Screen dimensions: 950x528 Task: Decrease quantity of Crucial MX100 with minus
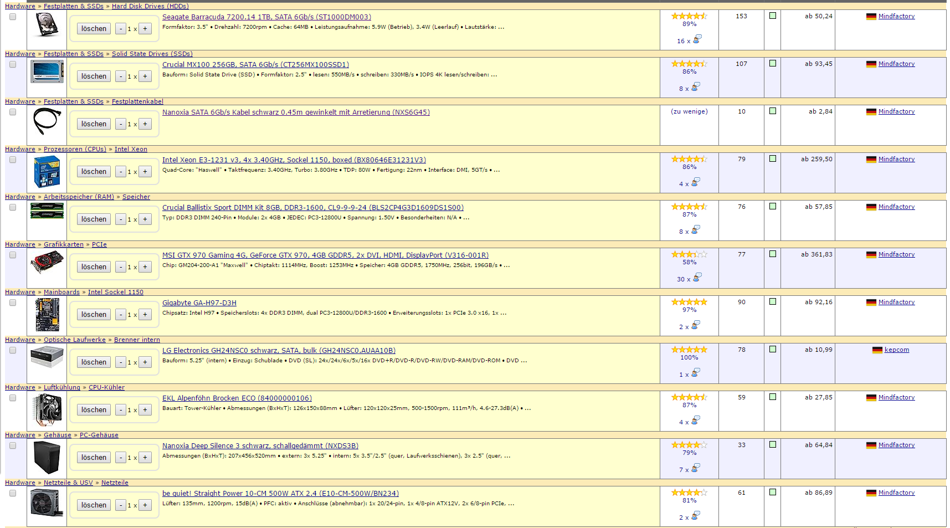(x=121, y=76)
